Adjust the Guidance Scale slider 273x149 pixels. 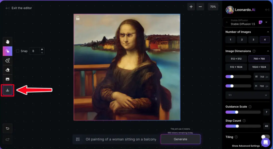243,112
